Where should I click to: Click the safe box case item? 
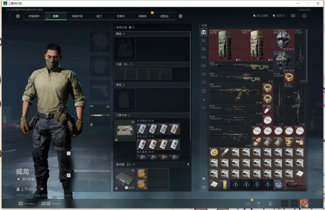click(125, 179)
